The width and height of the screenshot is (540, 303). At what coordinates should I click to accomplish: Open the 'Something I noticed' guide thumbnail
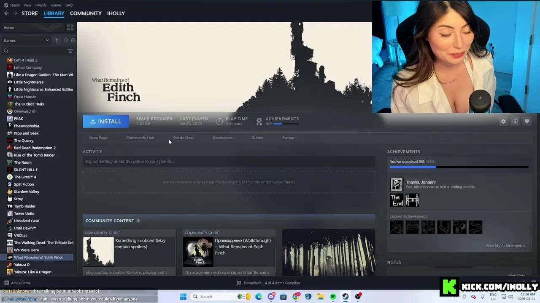pyautogui.click(x=98, y=252)
